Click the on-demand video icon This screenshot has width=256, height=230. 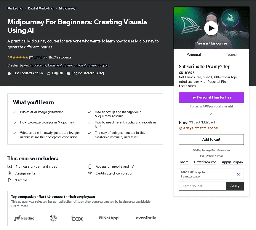click(10, 166)
